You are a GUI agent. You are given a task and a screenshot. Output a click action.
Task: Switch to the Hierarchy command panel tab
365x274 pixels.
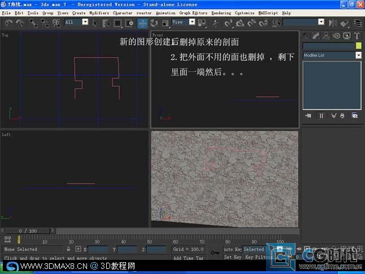pos(326,36)
